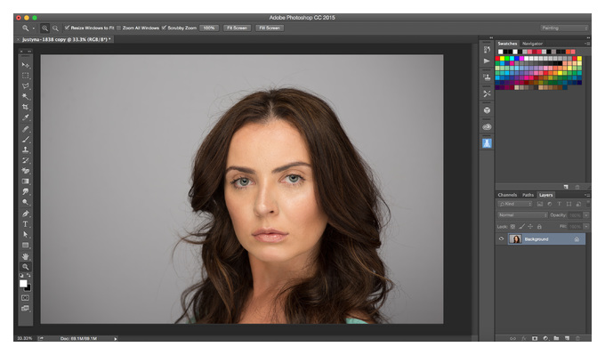605x355 pixels.
Task: Select the Magic Wand tool
Action: click(26, 96)
